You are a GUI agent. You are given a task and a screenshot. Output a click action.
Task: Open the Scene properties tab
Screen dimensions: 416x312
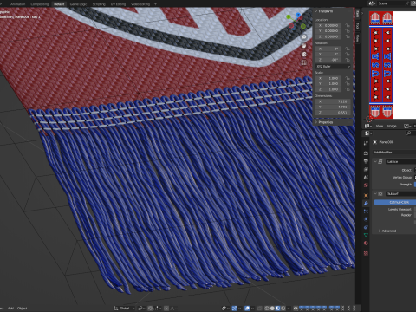tap(366, 177)
